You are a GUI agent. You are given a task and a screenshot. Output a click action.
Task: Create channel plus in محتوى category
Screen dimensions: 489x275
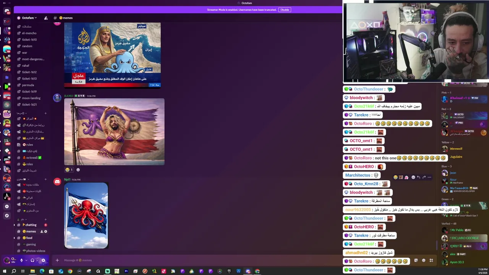[45, 179]
